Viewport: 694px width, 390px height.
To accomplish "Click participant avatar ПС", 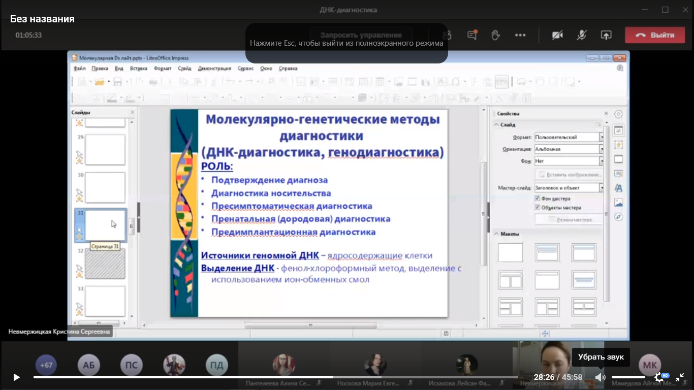I will pyautogui.click(x=132, y=365).
